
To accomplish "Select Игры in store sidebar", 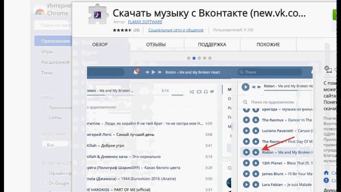I will pyautogui.click(x=47, y=52).
